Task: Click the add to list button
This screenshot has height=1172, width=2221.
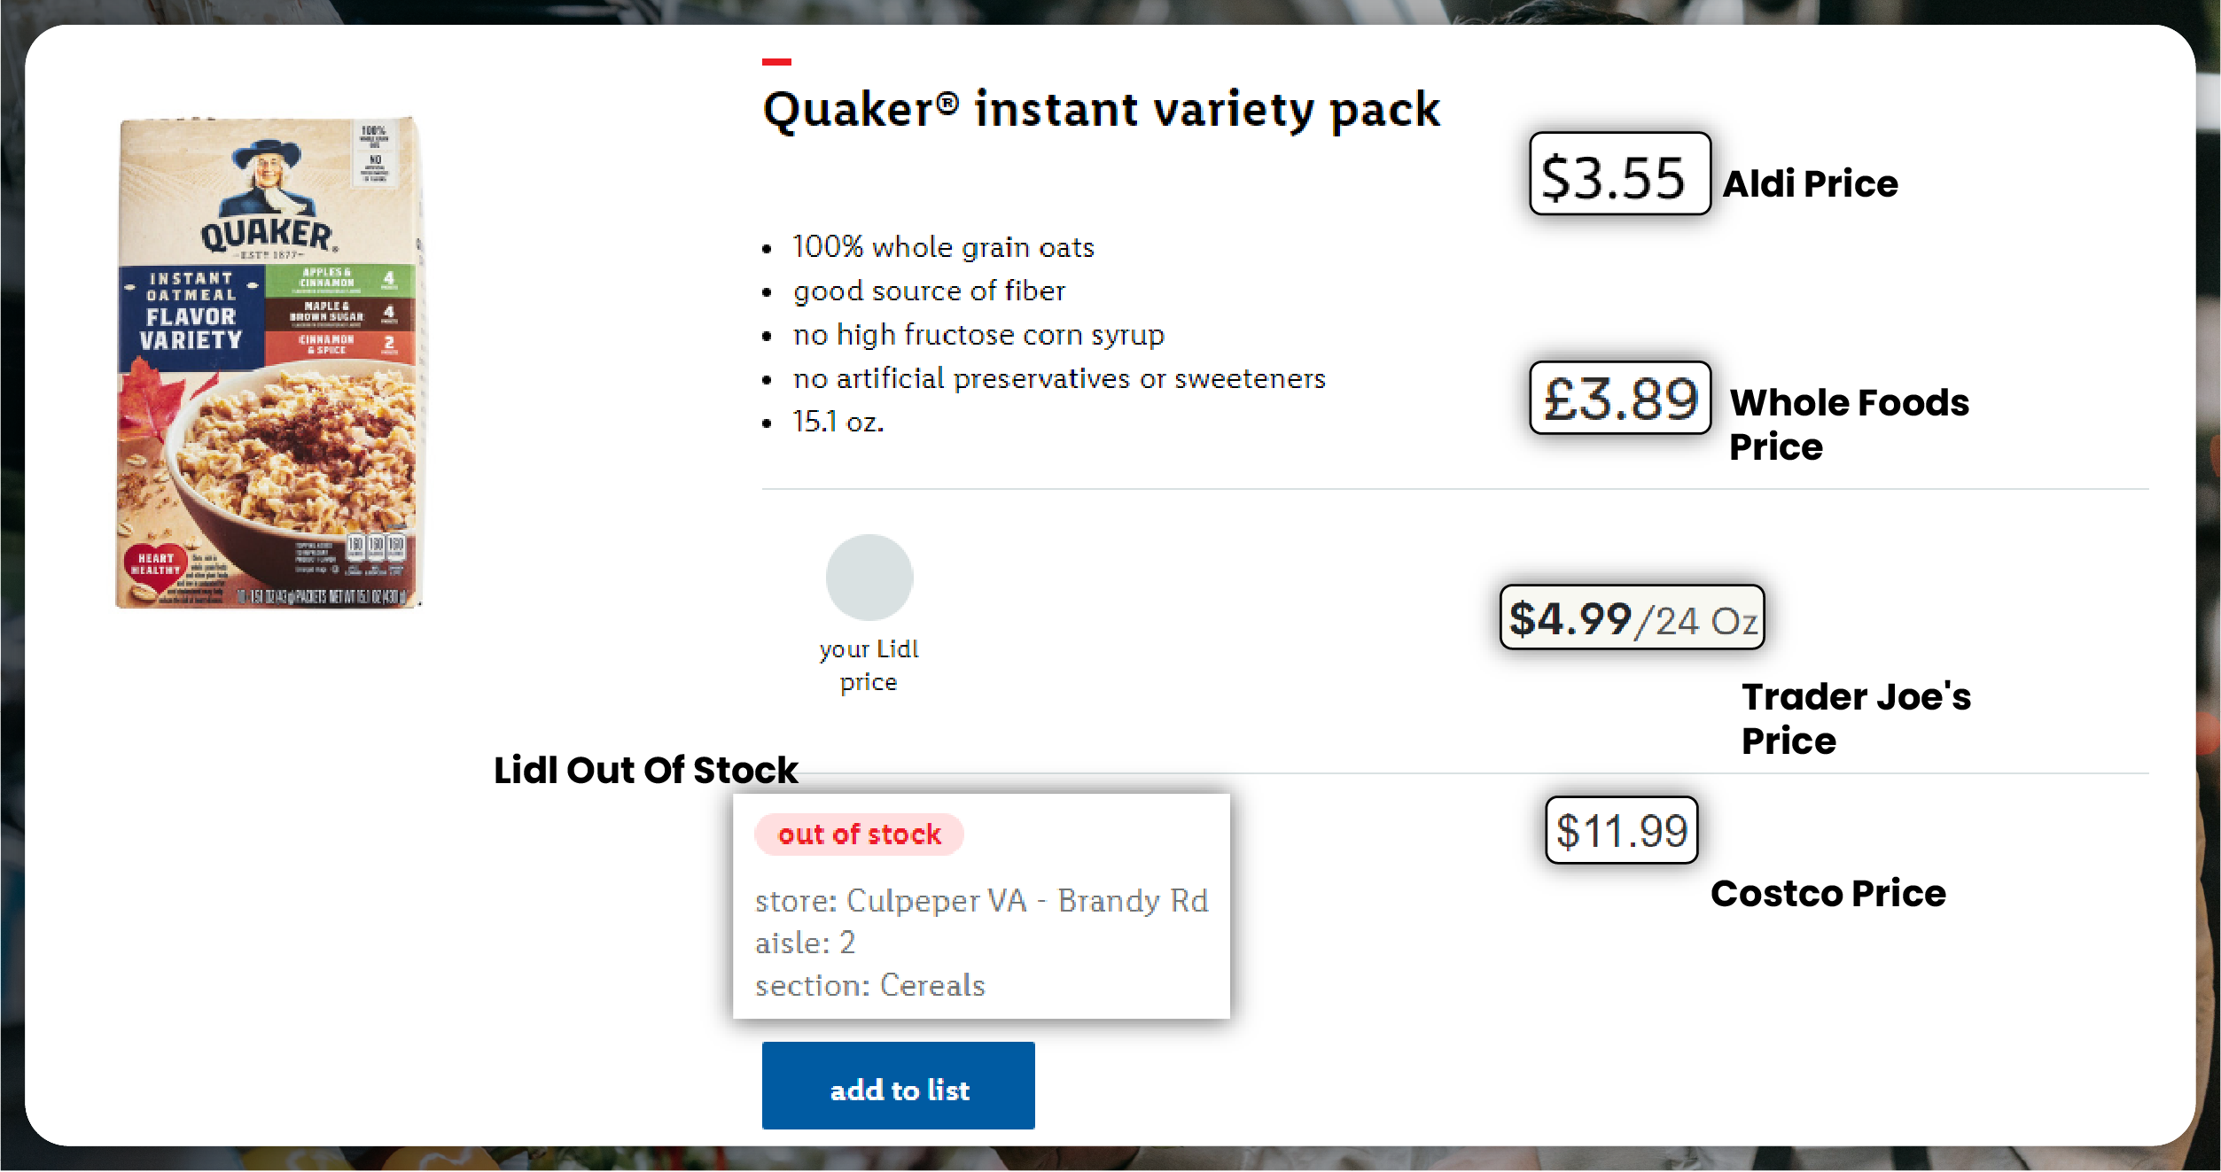Action: (x=898, y=1086)
